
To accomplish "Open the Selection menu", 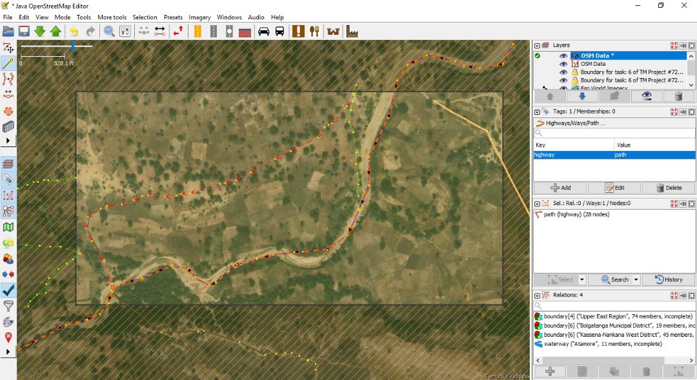I will click(145, 17).
